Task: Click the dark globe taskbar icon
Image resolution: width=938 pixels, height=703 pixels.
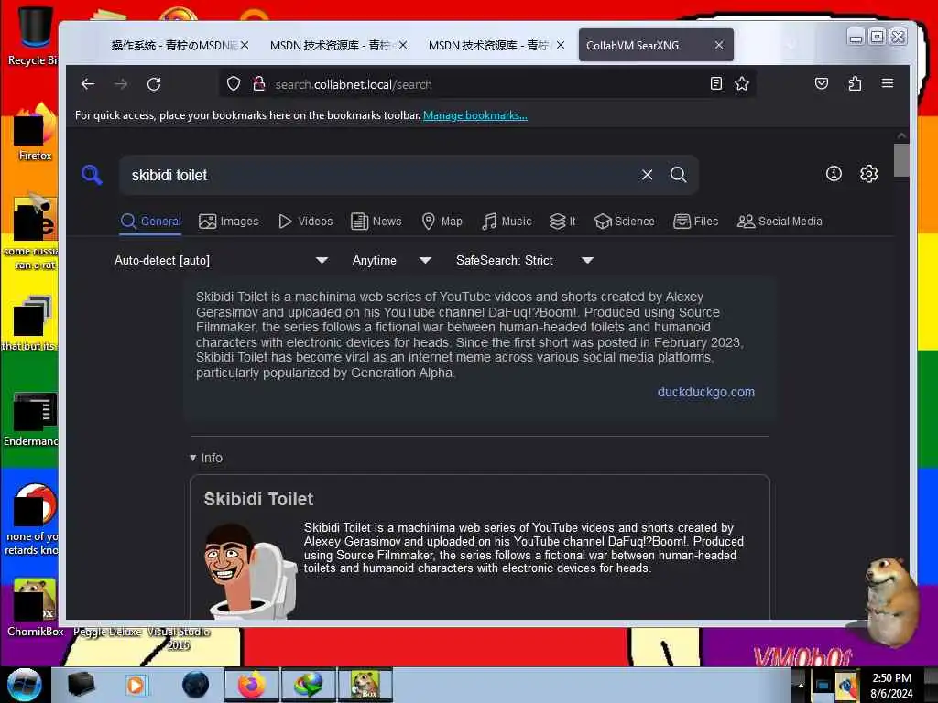Action: pyautogui.click(x=196, y=685)
